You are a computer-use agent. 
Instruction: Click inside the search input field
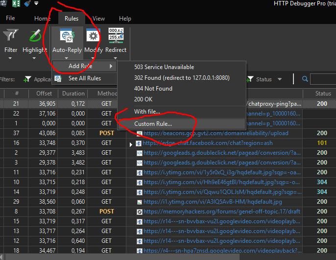click(323, 79)
